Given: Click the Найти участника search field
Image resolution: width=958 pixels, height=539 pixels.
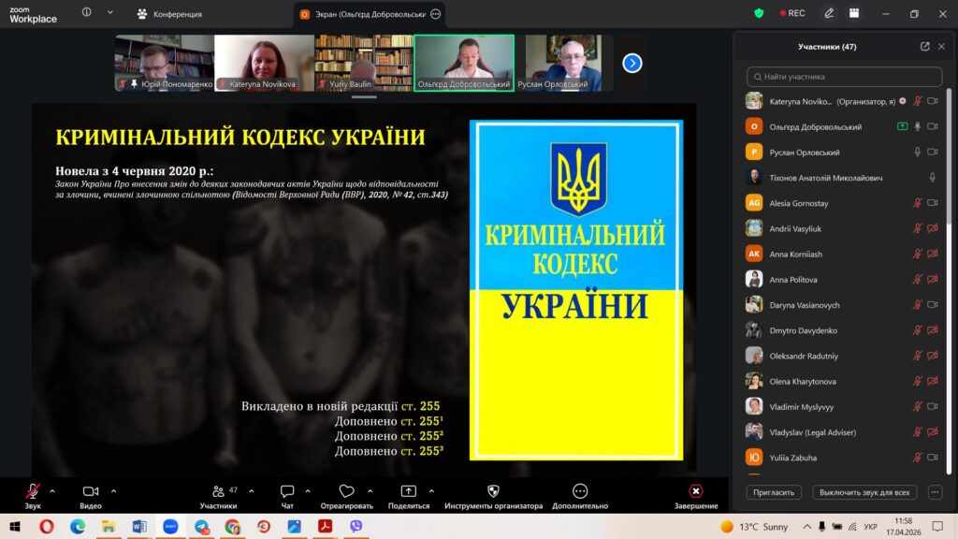Looking at the screenshot, I should click(844, 77).
